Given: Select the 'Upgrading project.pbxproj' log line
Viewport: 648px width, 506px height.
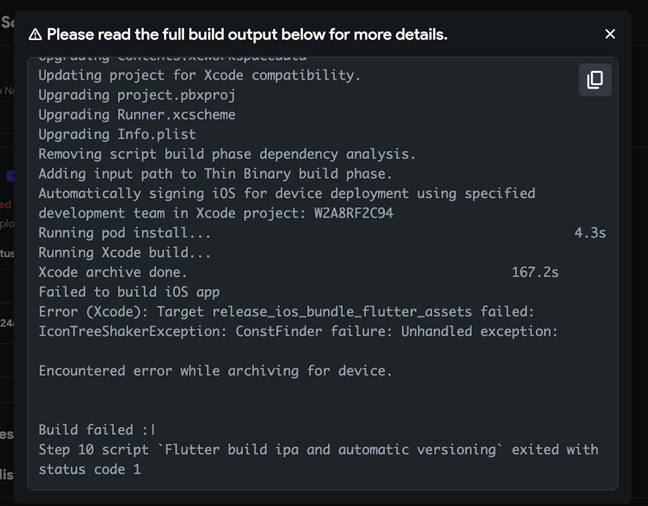Looking at the screenshot, I should (137, 95).
